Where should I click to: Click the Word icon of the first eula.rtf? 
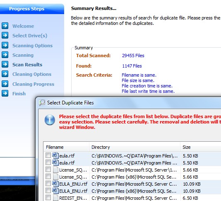[x=55, y=155]
